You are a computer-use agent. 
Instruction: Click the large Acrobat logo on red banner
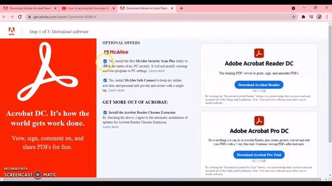click(x=48, y=71)
